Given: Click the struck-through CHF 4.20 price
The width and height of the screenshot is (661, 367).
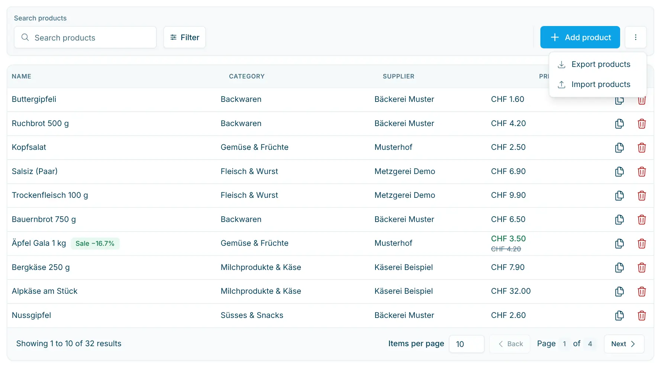Looking at the screenshot, I should pos(506,249).
